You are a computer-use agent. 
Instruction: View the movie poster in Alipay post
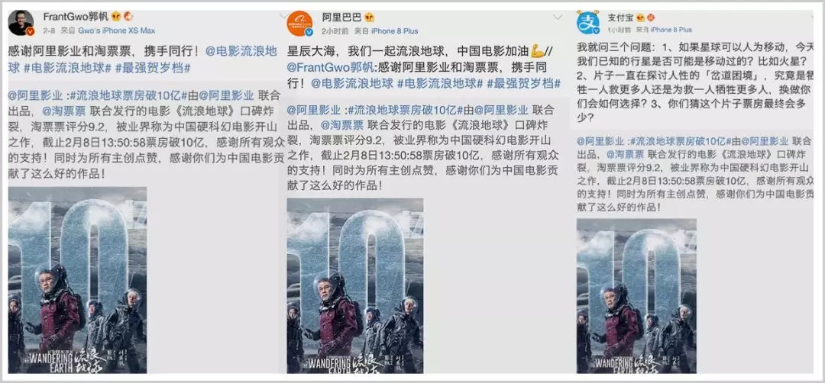coord(636,296)
